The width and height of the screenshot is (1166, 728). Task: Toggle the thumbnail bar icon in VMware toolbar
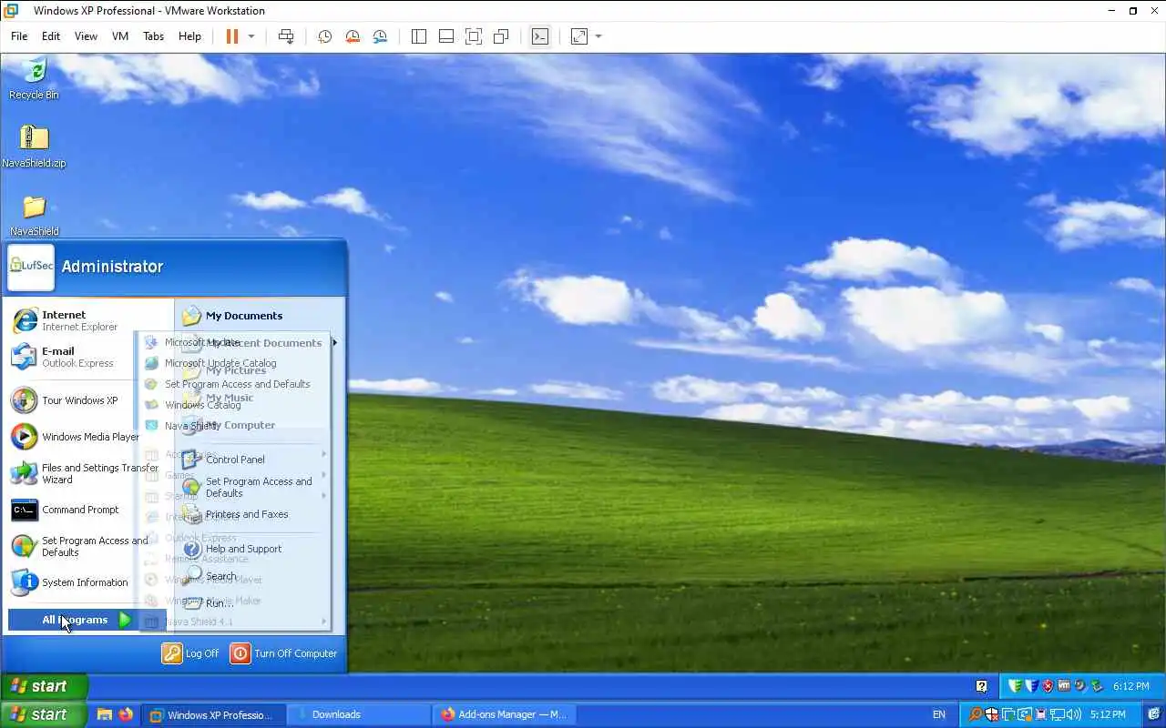(446, 36)
